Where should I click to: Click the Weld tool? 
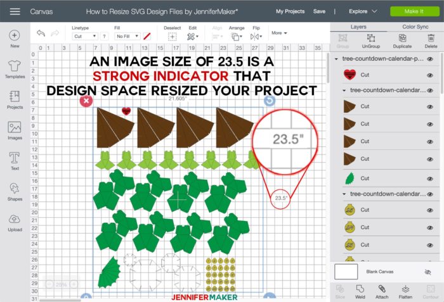pos(360,292)
